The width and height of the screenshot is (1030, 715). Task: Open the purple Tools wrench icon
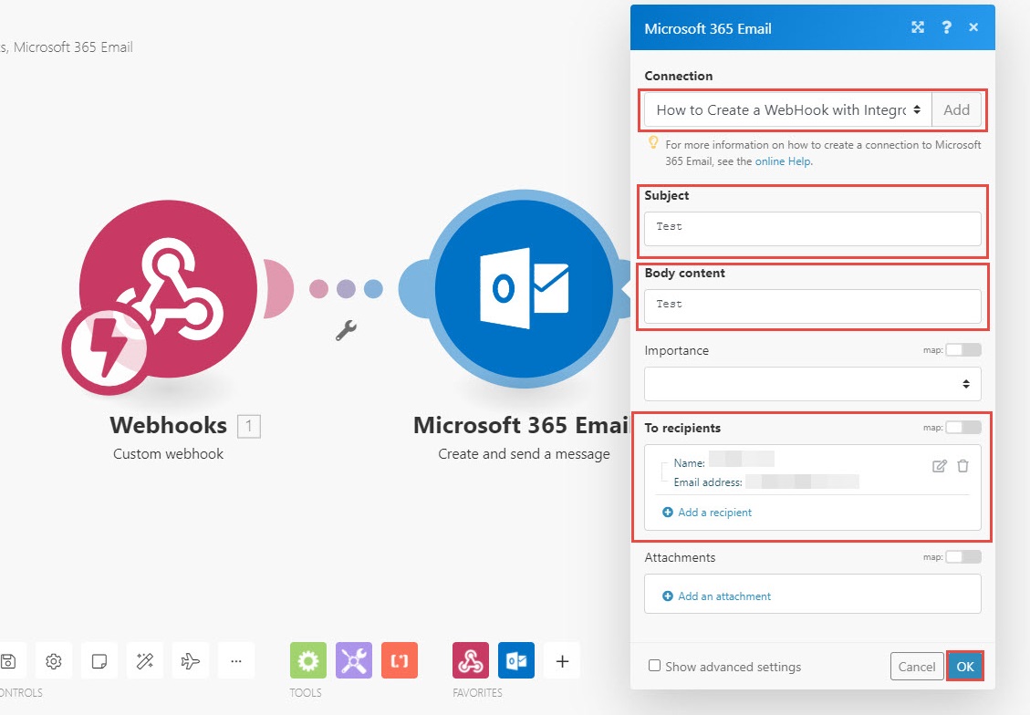[354, 660]
